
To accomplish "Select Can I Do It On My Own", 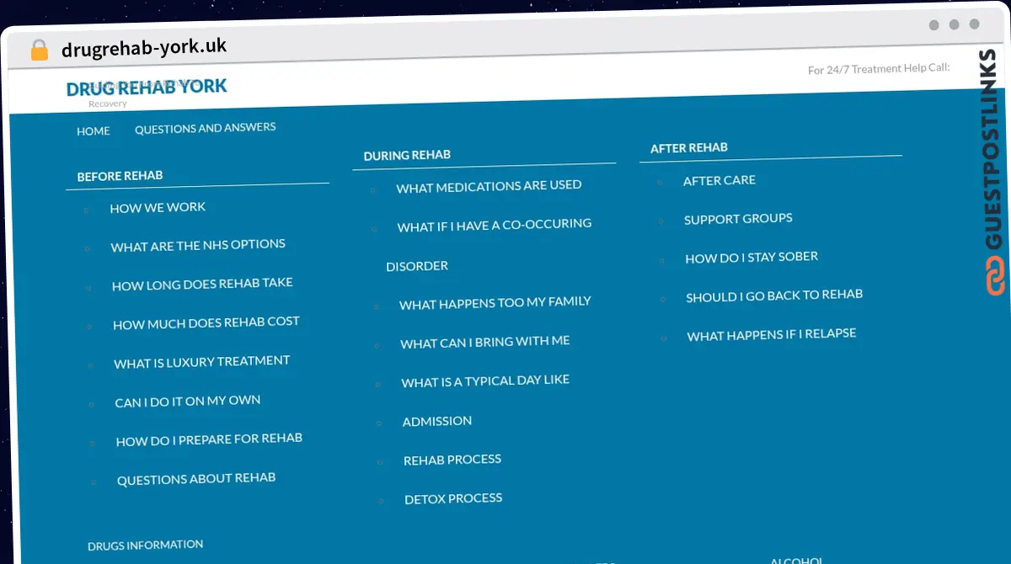I will tap(188, 402).
